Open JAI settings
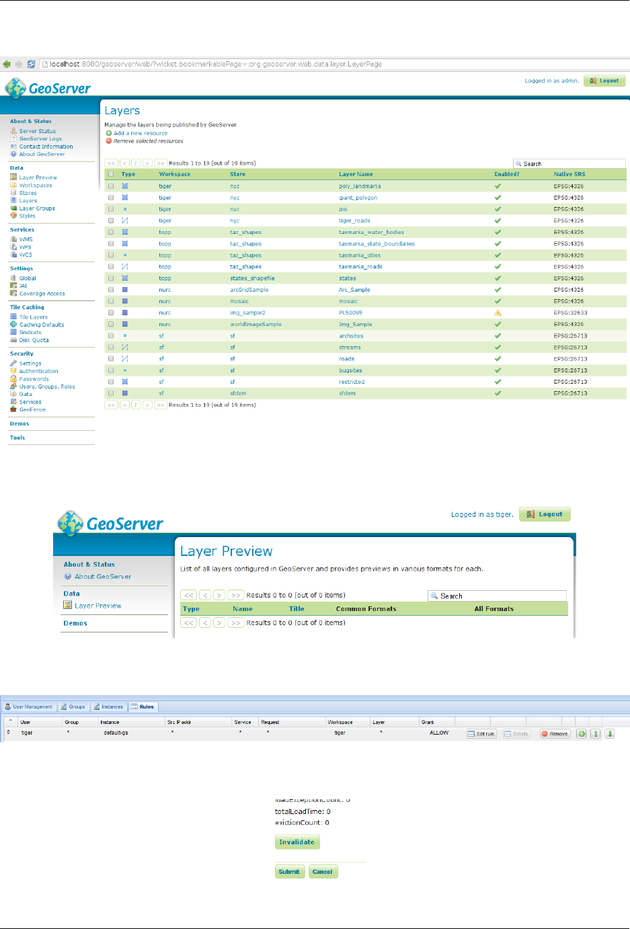630x929 pixels. [x=23, y=286]
